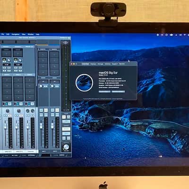The width and height of the screenshot is (189, 189).
Task: Click the AUX 1 fader handle
Action: (x=41, y=126)
